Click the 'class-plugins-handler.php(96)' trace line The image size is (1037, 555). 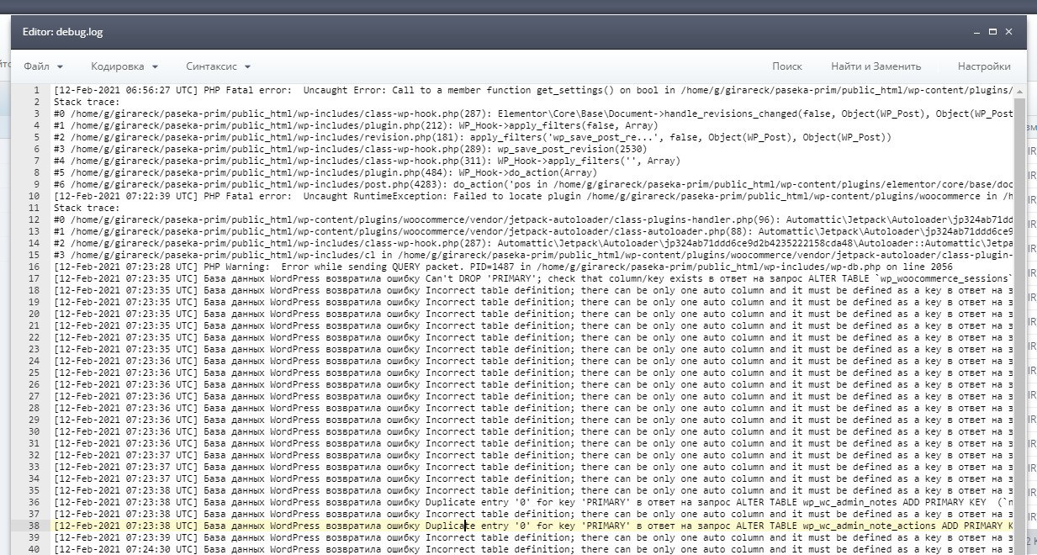click(x=534, y=219)
